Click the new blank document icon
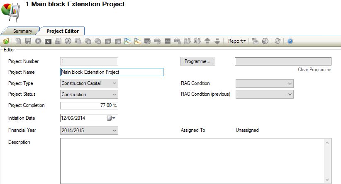Image resolution: width=341 pixels, height=184 pixels. (18, 41)
